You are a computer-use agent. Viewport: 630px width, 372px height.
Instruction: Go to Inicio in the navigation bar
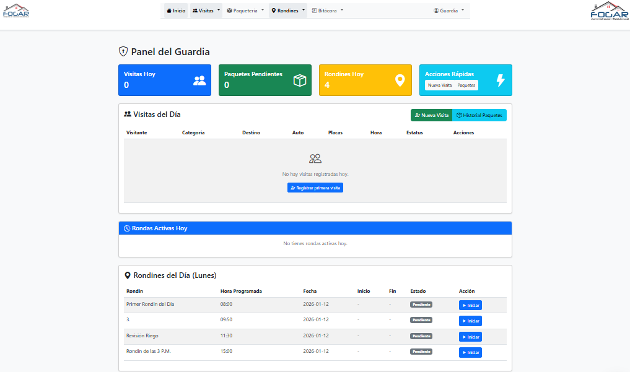[176, 11]
